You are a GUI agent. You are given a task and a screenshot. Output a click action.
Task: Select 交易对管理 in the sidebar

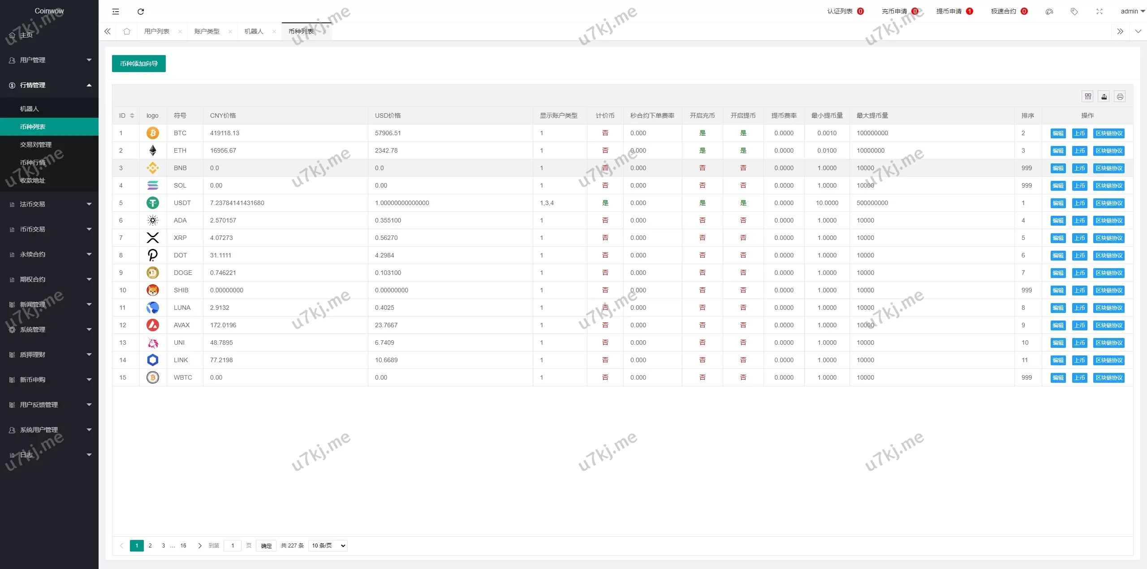36,145
